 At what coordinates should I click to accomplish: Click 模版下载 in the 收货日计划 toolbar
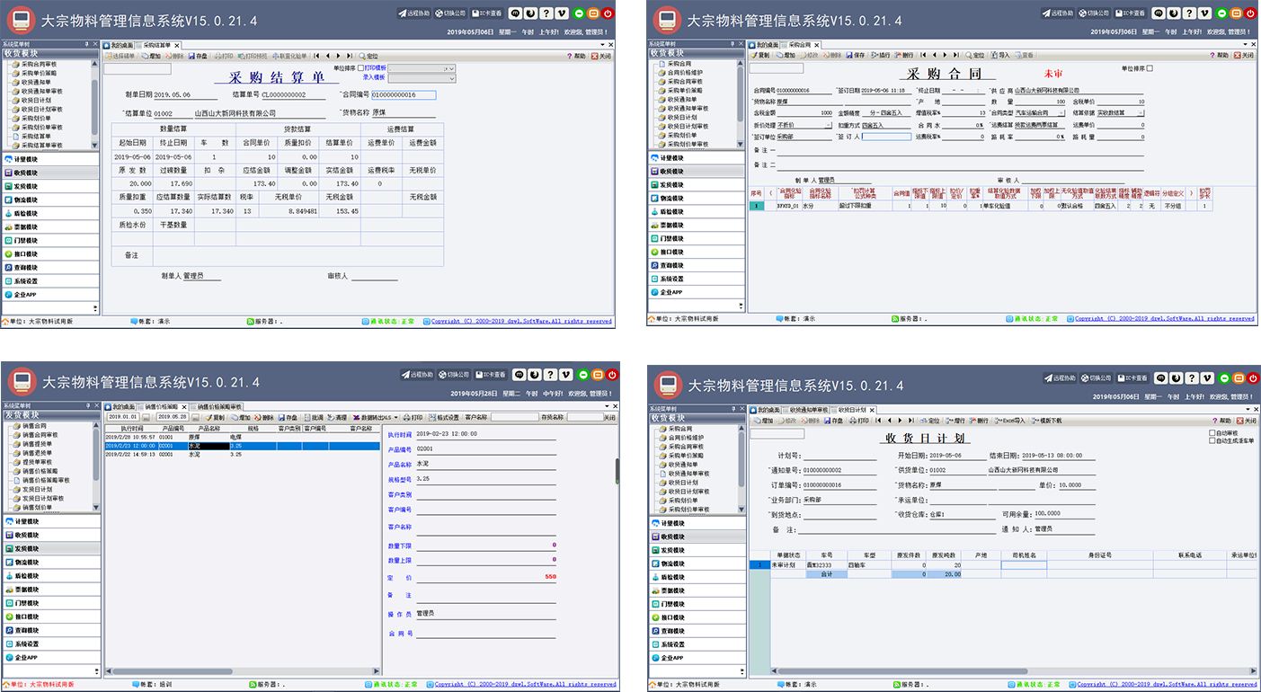[1047, 421]
